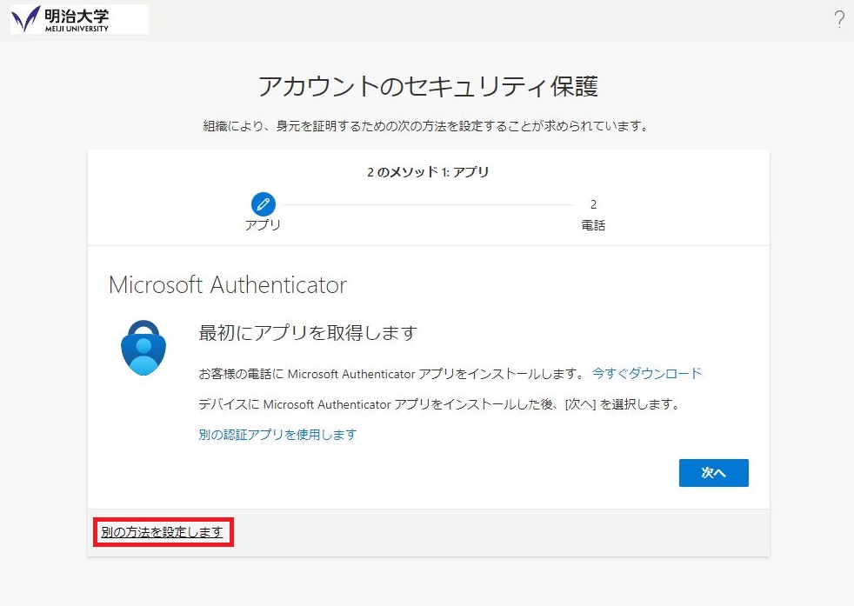The height and width of the screenshot is (606, 854).
Task: Click the pencil step icon for アプリ
Action: click(263, 204)
